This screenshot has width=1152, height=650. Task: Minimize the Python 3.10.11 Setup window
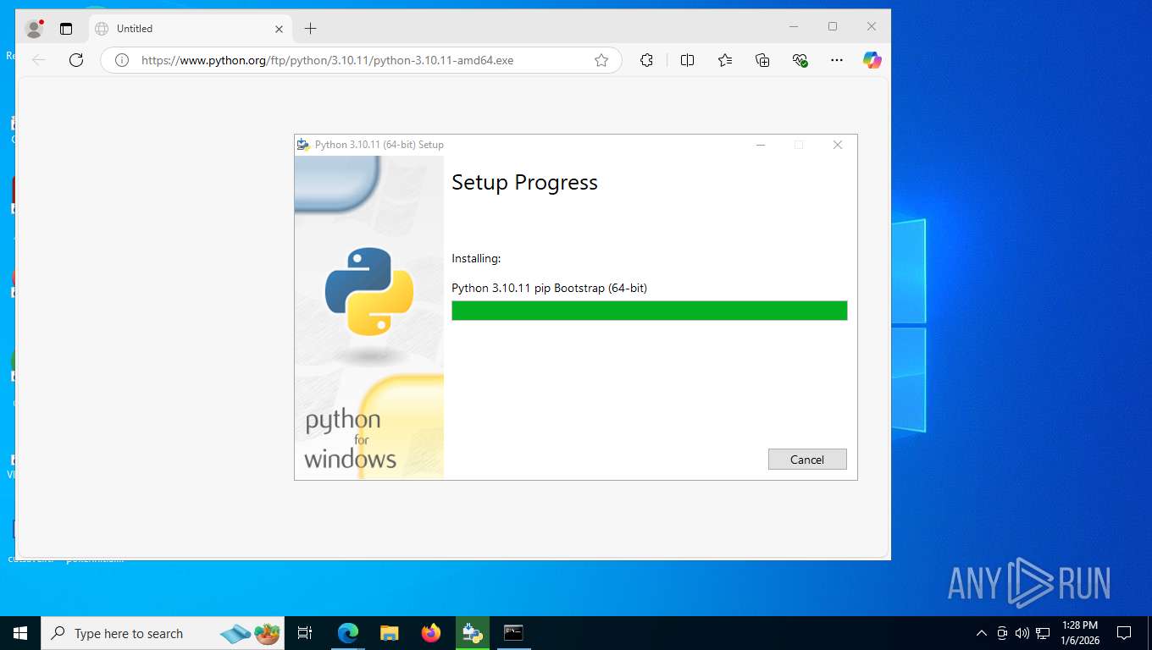pos(761,145)
